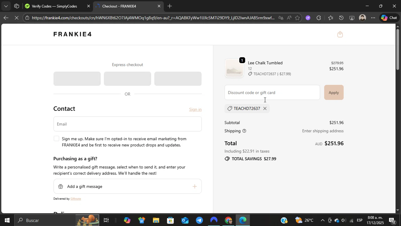
Task: Show hidden system tray icons
Action: (322, 220)
